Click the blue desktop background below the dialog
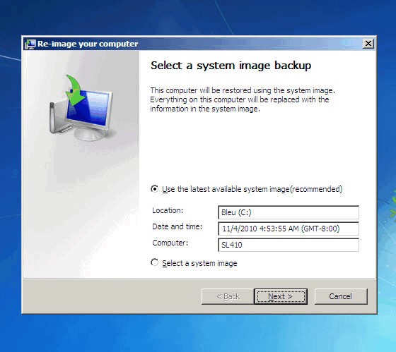 (x=198, y=332)
